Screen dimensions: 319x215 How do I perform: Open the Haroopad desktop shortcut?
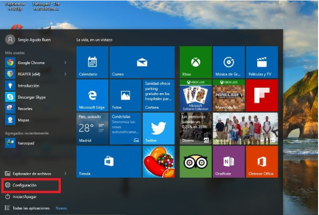[x=46, y=6]
